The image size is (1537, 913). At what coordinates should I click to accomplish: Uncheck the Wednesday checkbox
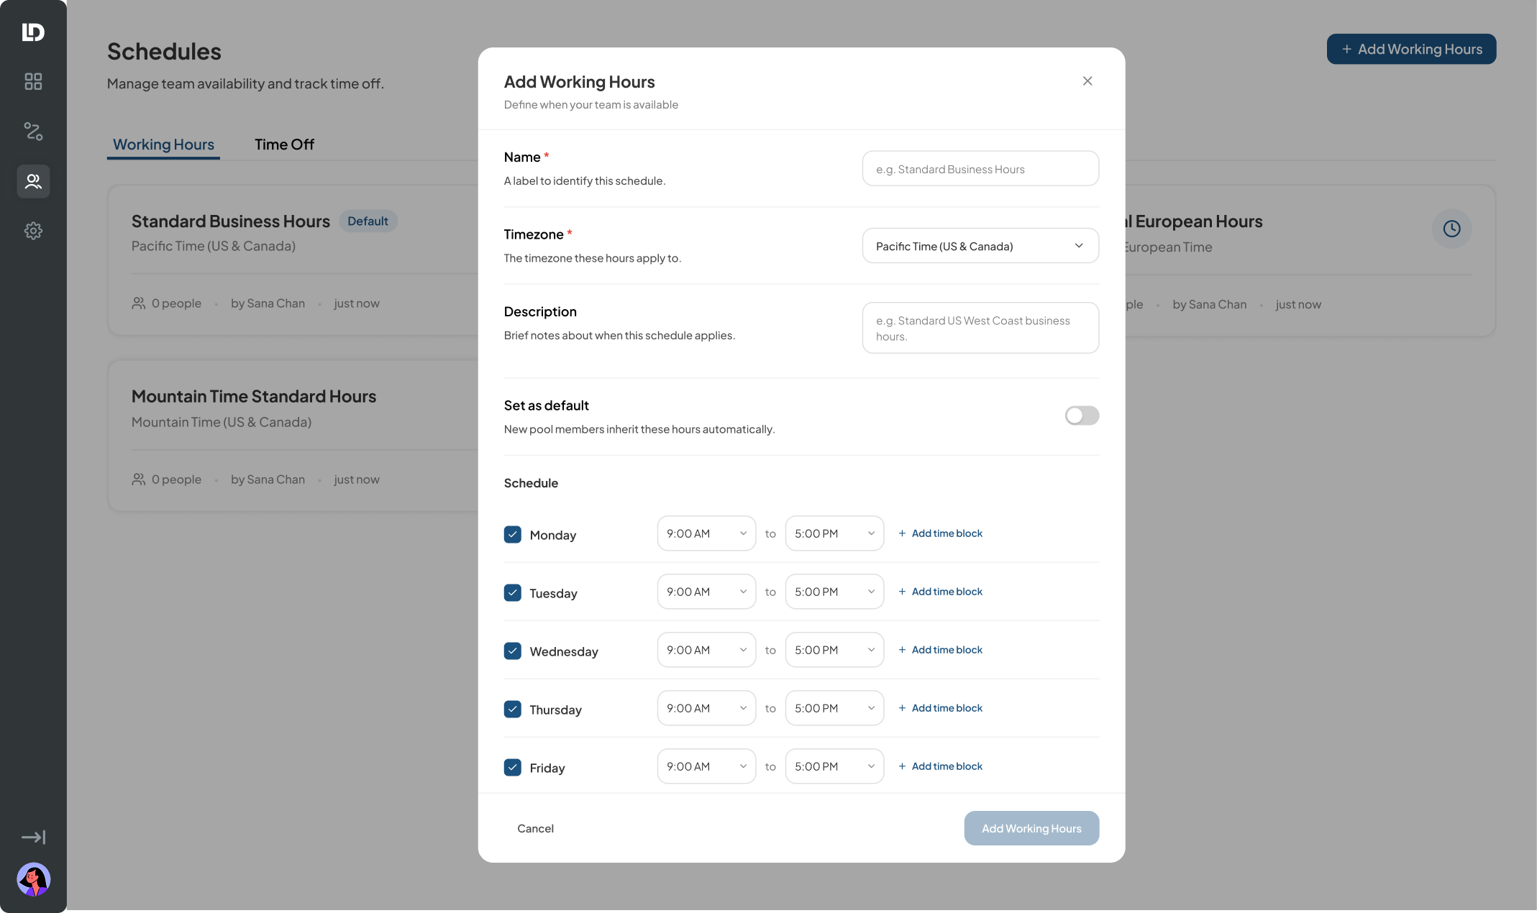click(513, 651)
